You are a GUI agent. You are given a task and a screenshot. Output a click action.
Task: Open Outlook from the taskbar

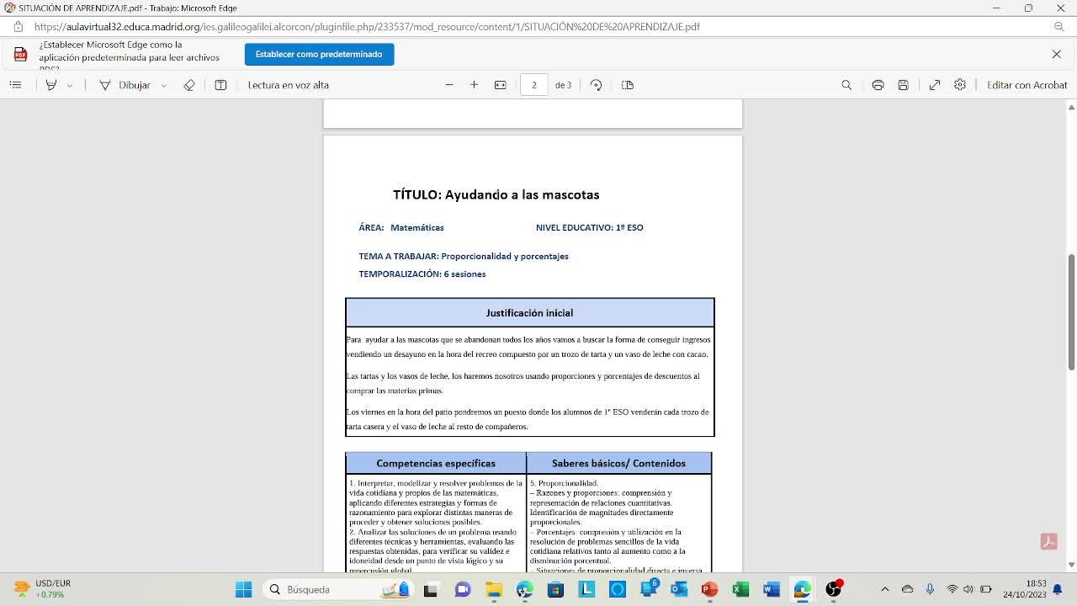pyautogui.click(x=679, y=589)
